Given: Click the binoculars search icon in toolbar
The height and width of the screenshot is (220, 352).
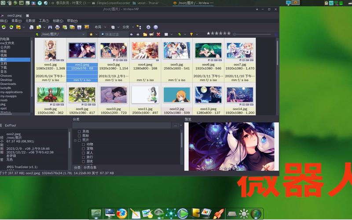Looking at the screenshot, I should pos(50,27).
